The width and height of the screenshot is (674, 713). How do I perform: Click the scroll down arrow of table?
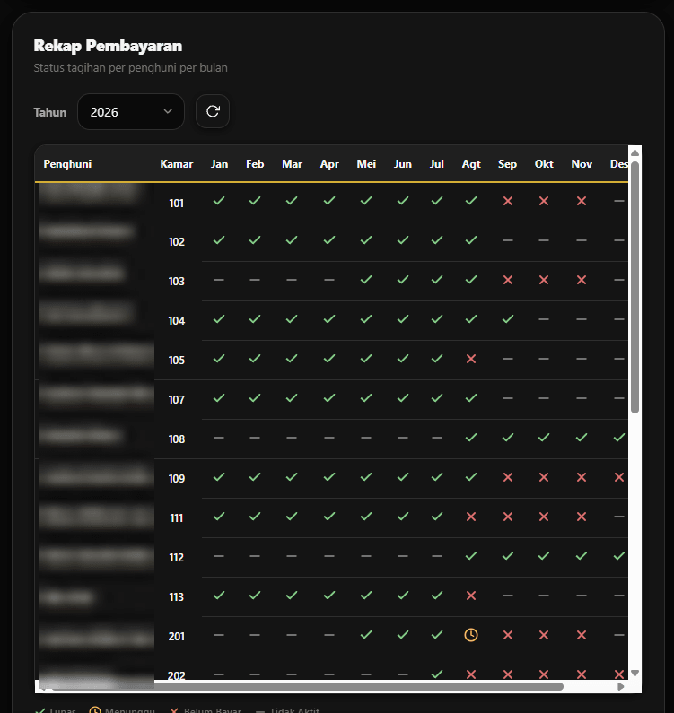635,673
